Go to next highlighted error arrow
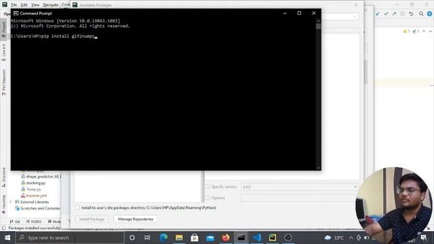This screenshot has width=434, height=244. coord(431,31)
